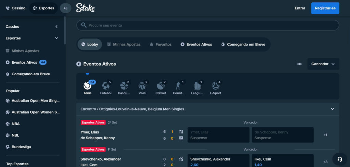This screenshot has height=167, width=350.
Task: Open Australian Open Women Singles in sidebar
Action: click(32, 112)
